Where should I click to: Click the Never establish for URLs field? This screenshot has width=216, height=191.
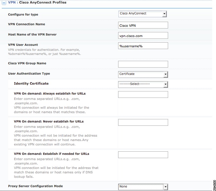[x=143, y=123]
